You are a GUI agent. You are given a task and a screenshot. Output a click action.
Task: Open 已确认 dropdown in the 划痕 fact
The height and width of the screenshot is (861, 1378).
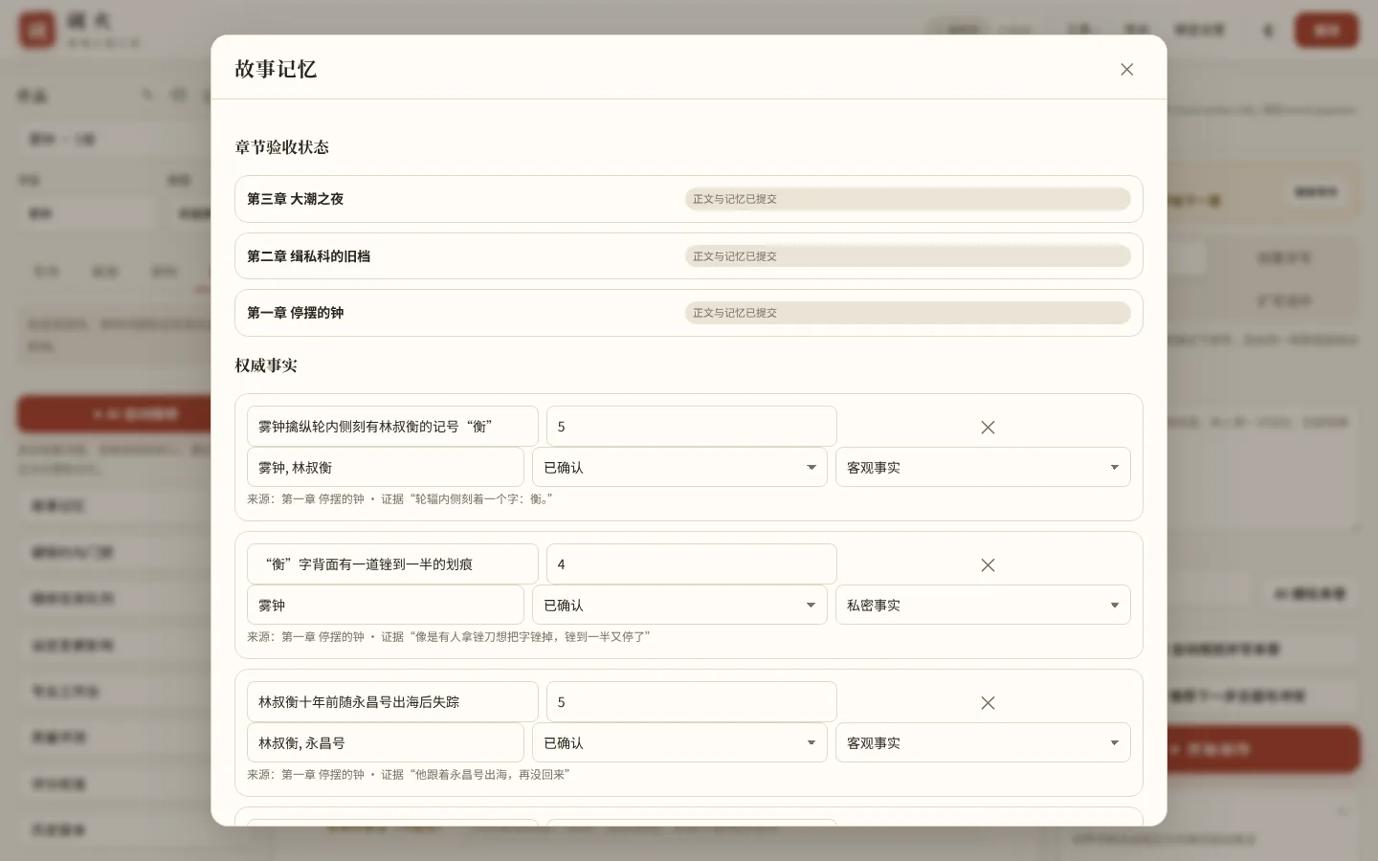[679, 605]
